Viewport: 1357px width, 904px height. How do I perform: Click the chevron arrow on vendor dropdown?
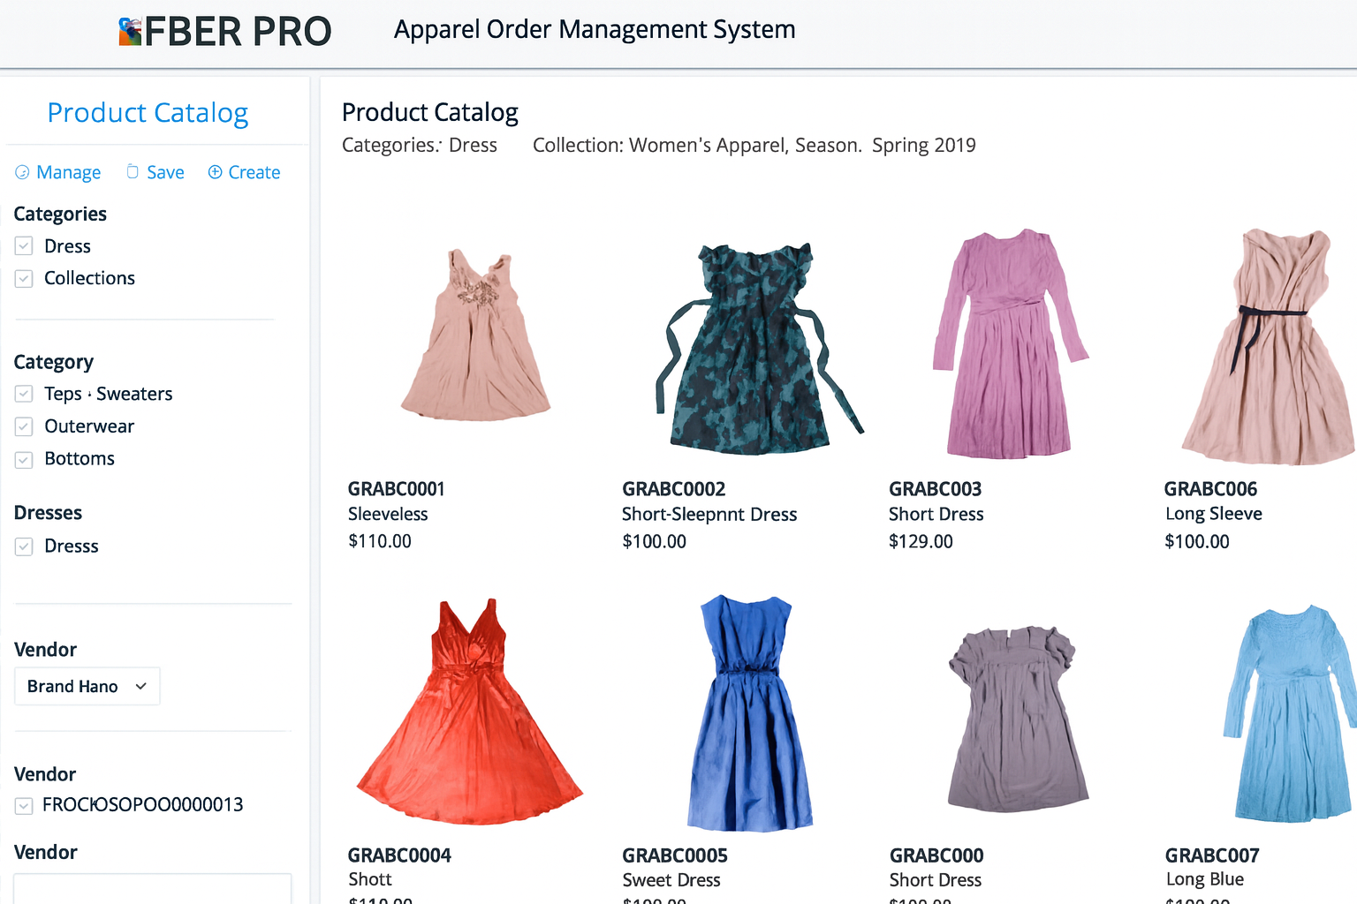click(x=140, y=686)
